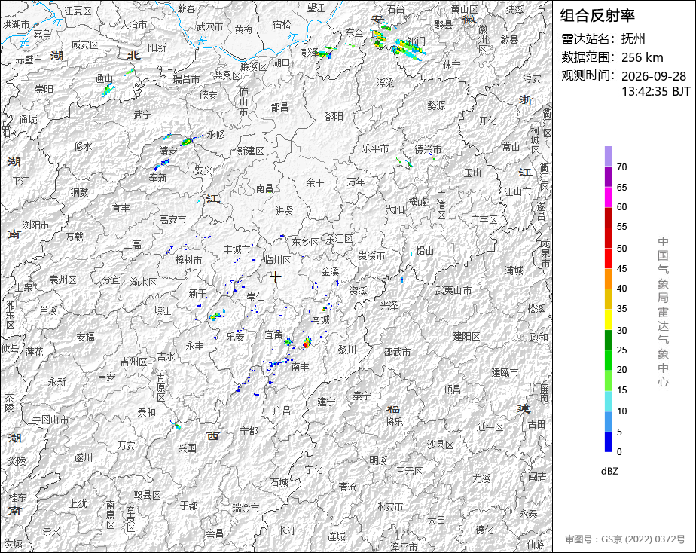This screenshot has width=696, height=553.
Task: Click the 泰和 label on map
Action: [146, 412]
